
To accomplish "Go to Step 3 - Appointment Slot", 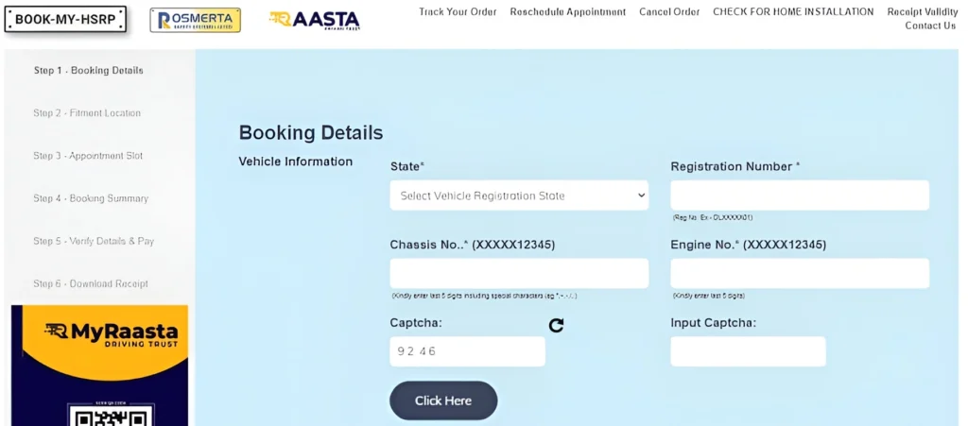I will click(x=88, y=156).
